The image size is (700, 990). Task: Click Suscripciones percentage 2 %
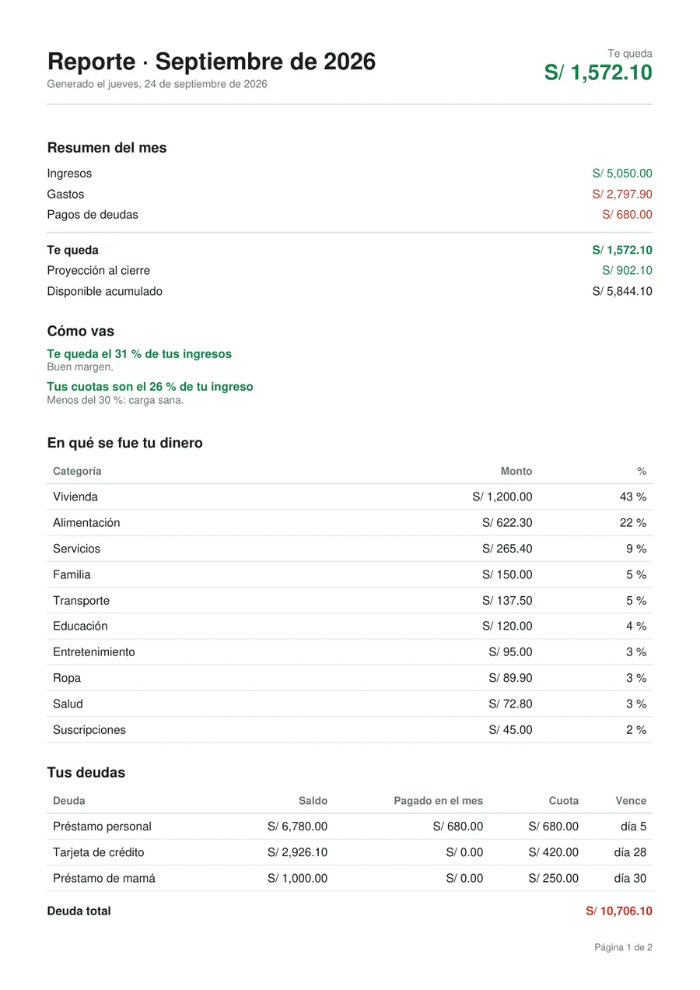point(636,730)
